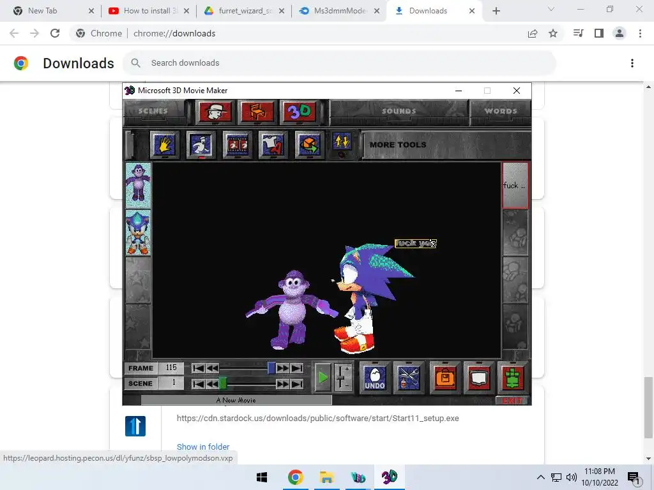Jump to first scene button
The height and width of the screenshot is (490, 654).
pos(198,383)
